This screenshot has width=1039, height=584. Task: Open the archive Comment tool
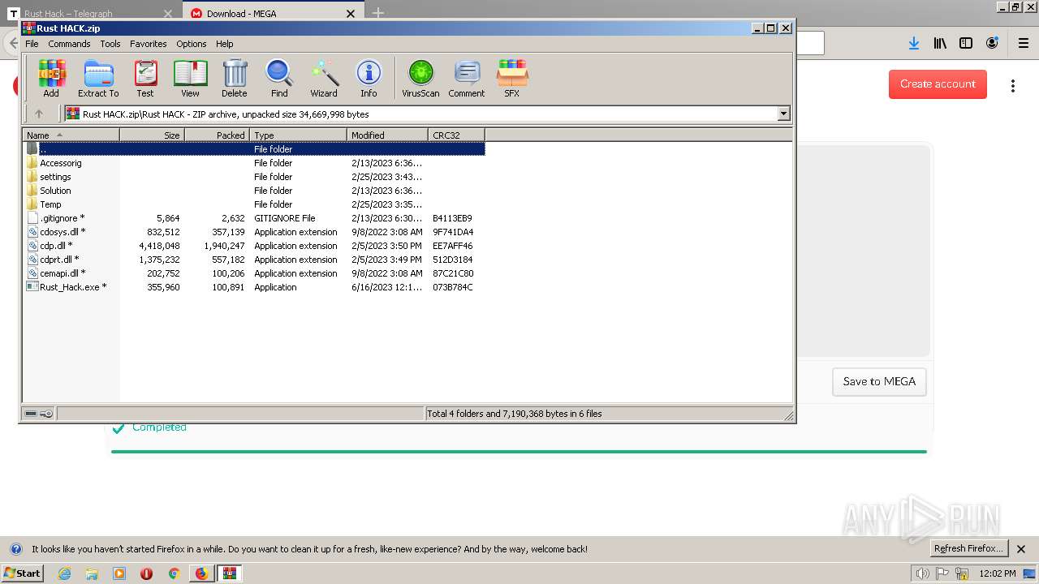tap(467, 79)
